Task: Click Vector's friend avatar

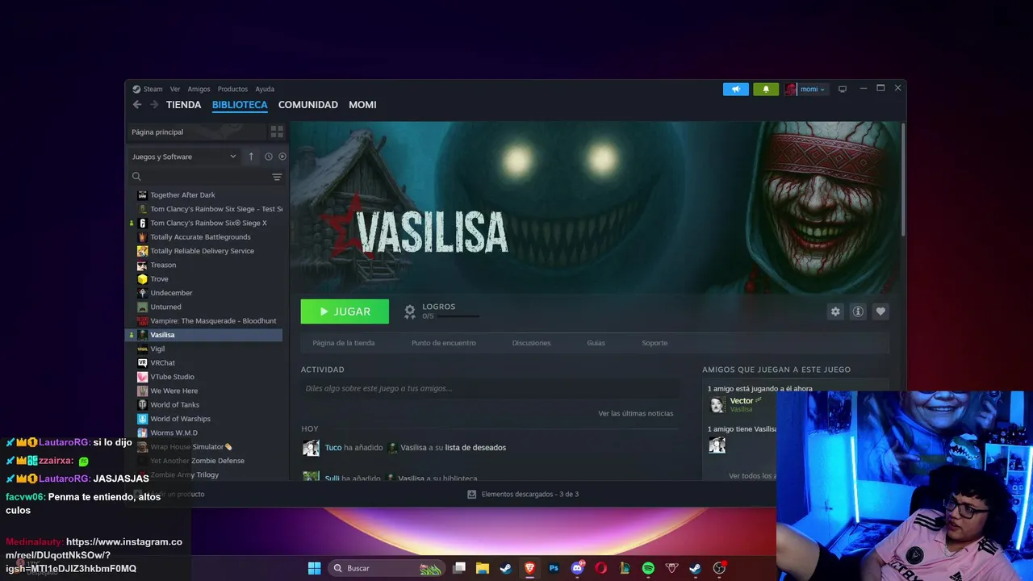Action: coord(717,404)
